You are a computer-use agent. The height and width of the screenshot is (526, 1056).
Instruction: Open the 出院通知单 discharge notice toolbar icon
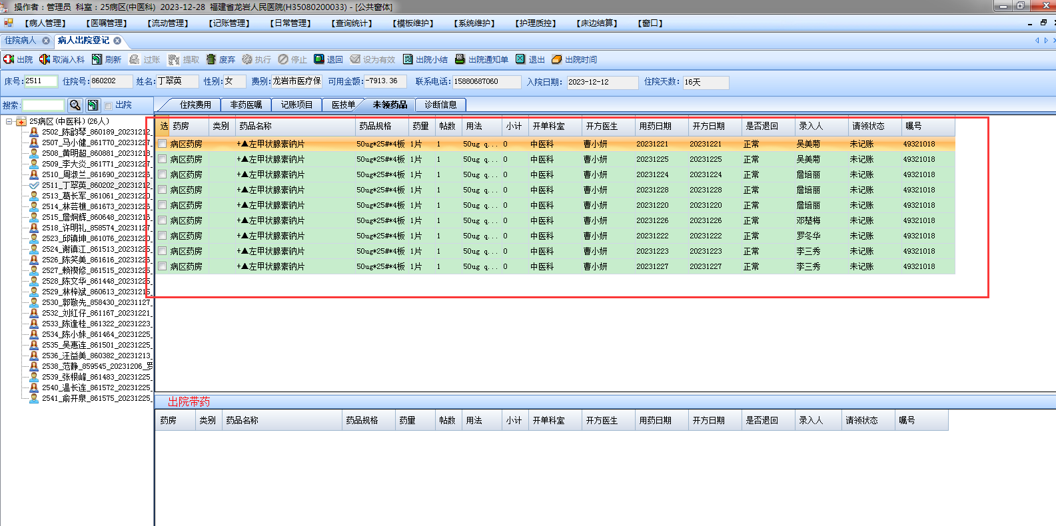click(460, 59)
